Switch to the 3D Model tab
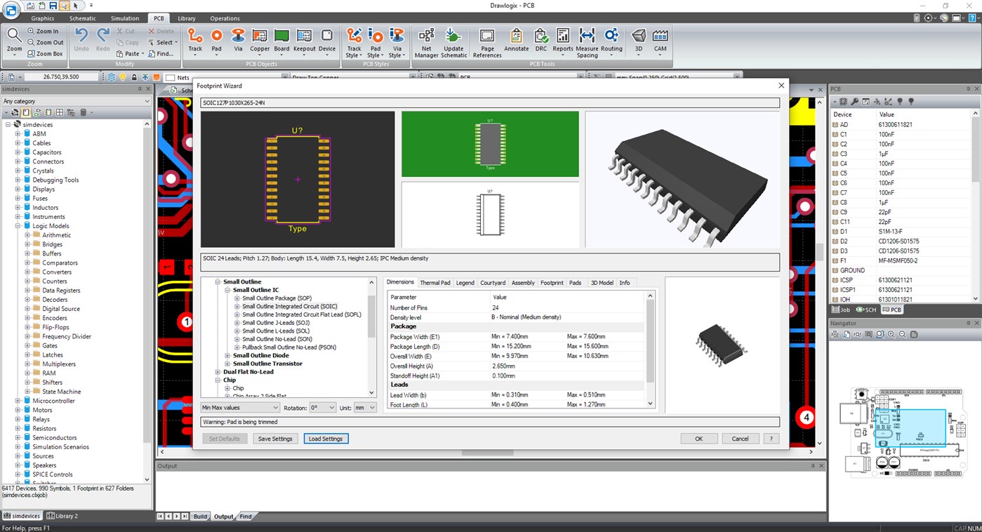The image size is (982, 532). coord(602,282)
